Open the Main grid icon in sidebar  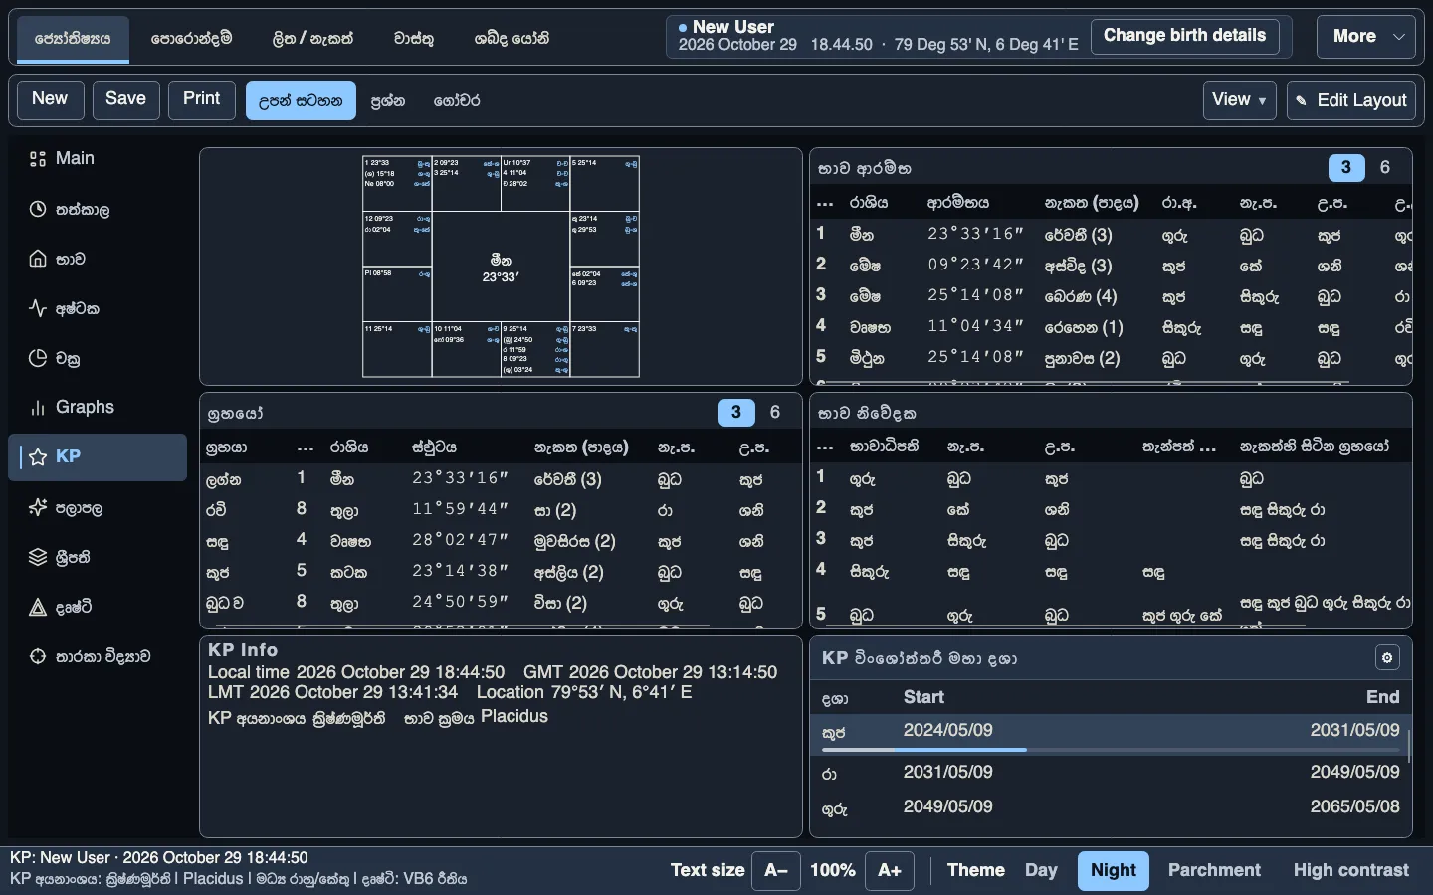pyautogui.click(x=38, y=159)
